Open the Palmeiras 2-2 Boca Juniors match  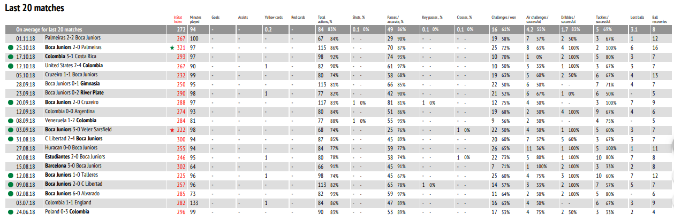[x=72, y=38]
